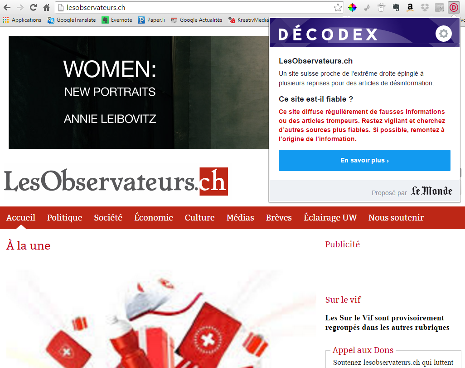
Task: Go to the Nous soutenir page
Action: [396, 218]
